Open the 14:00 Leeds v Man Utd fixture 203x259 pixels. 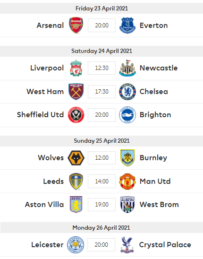[101, 181]
